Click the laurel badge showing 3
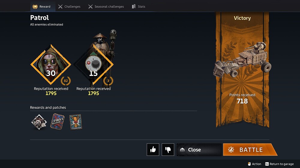 pos(108,81)
